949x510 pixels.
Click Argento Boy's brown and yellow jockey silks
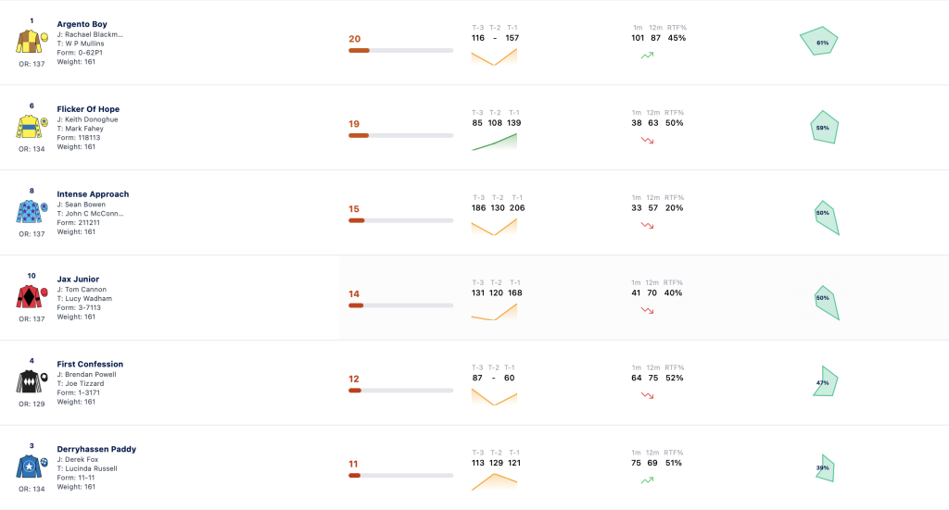coord(32,42)
